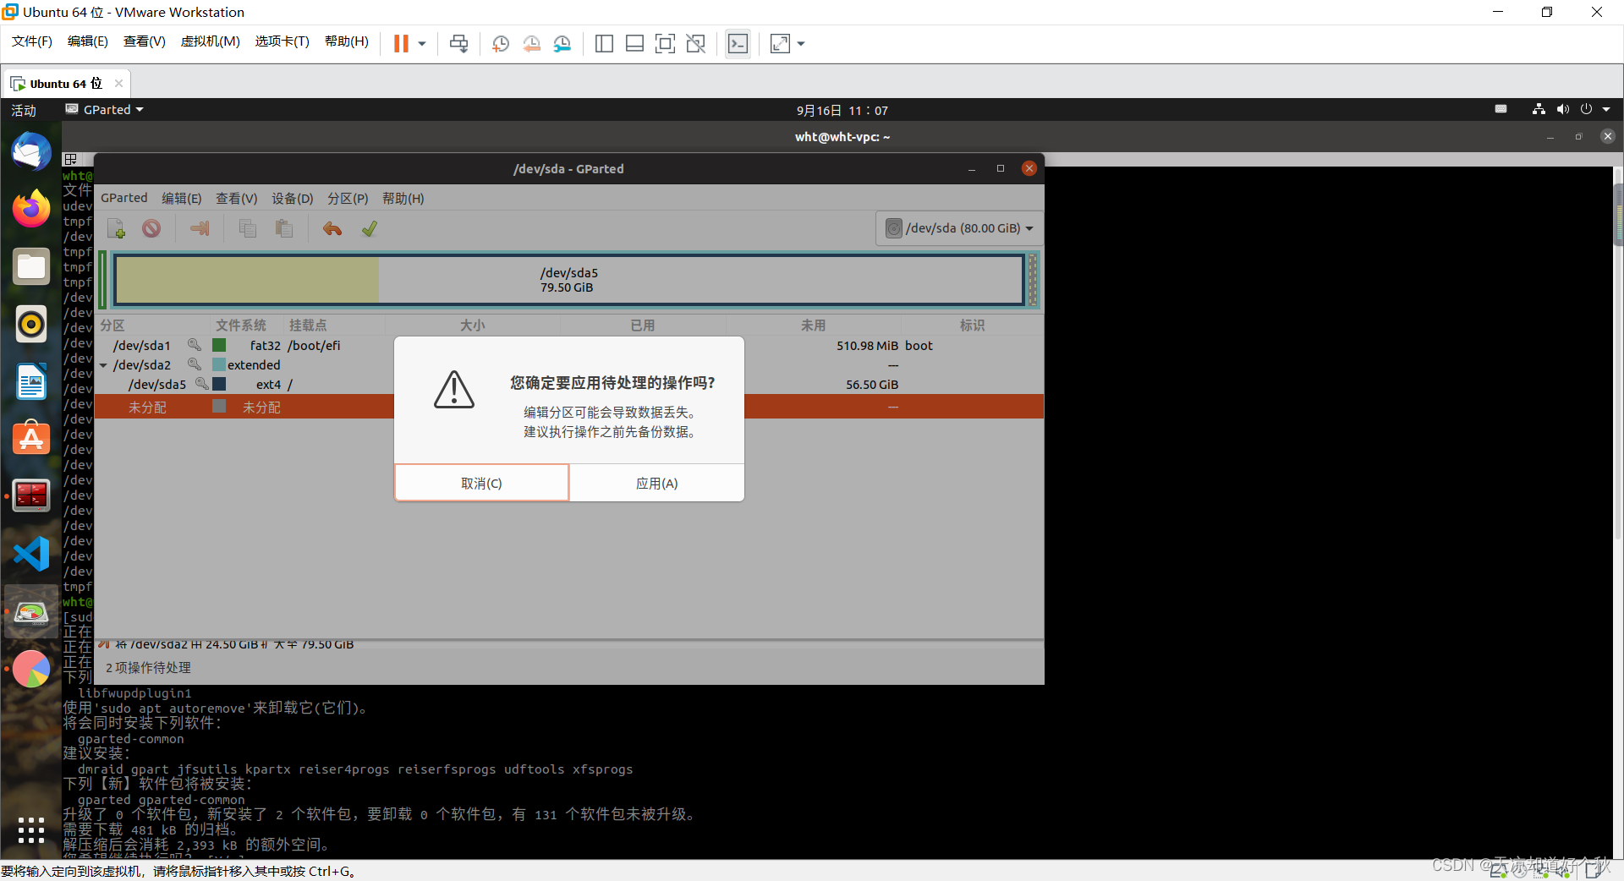The height and width of the screenshot is (881, 1624).
Task: Open Visual Studio Code from the dock
Action: tap(31, 554)
